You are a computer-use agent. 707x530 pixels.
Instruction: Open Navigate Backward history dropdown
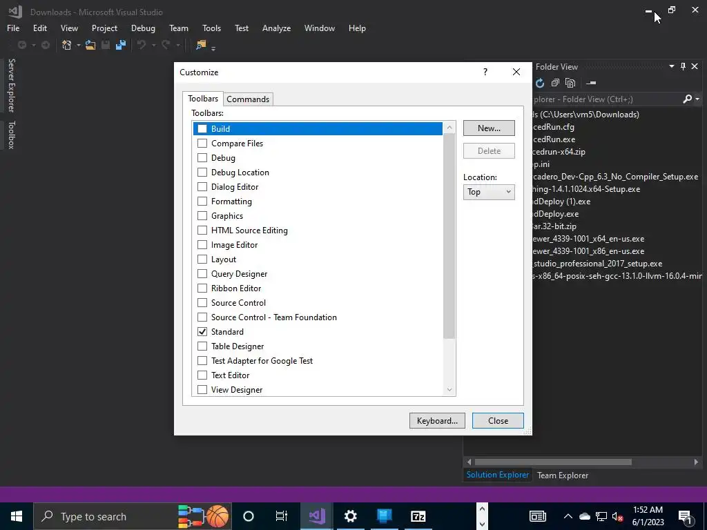tap(33, 46)
